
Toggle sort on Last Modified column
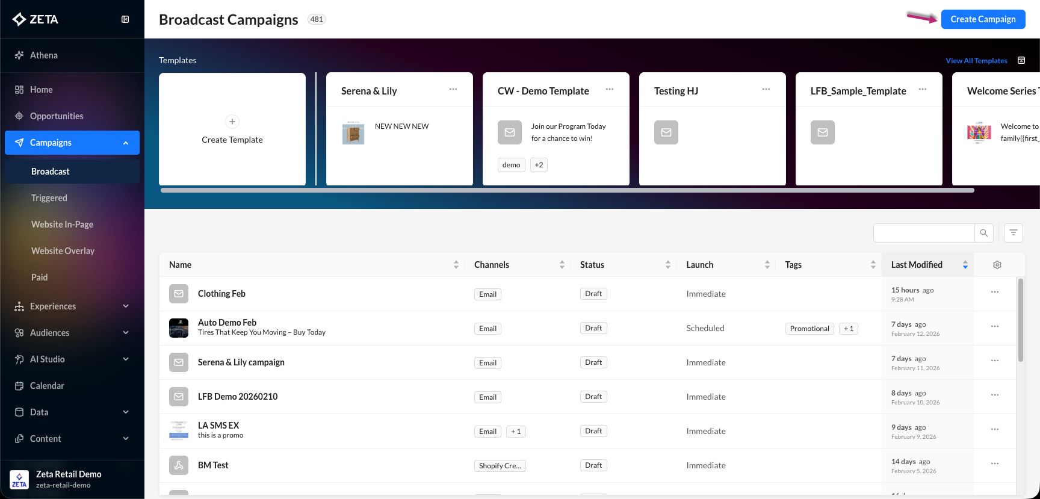tap(965, 265)
